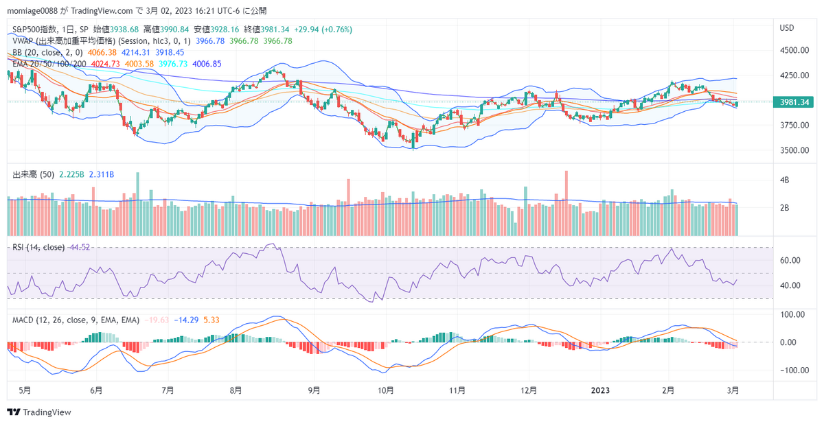Click the 5月 time axis label
The width and height of the screenshot is (824, 424).
[x=24, y=390]
